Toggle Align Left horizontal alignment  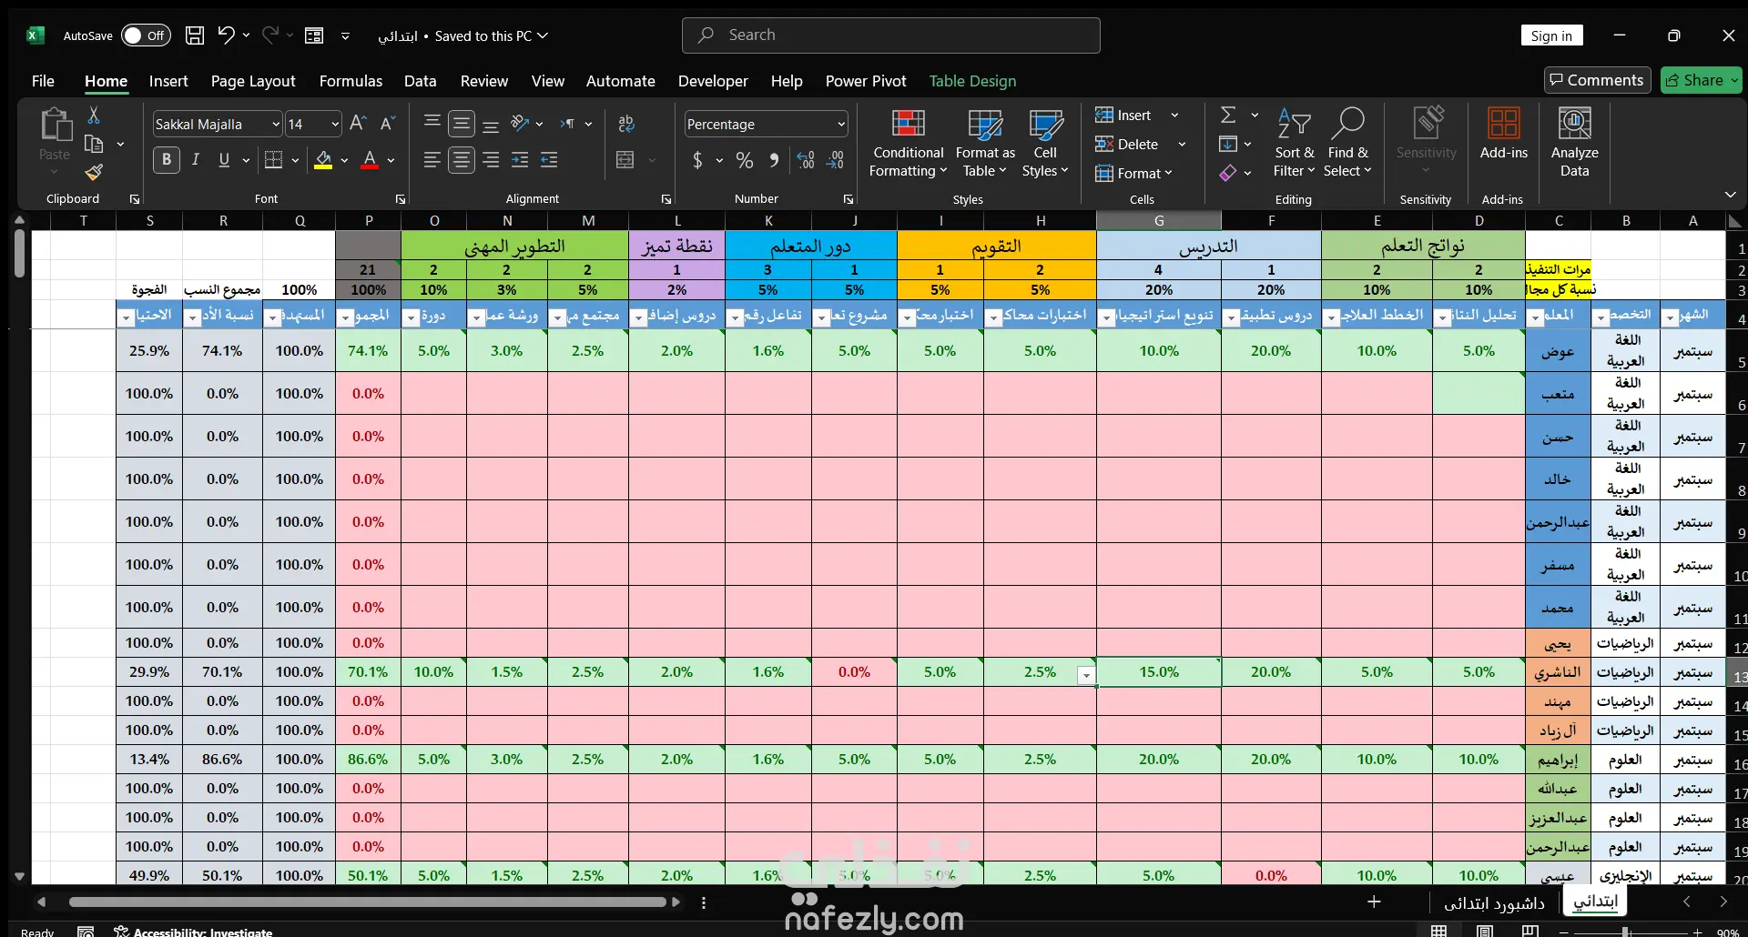pos(432,160)
